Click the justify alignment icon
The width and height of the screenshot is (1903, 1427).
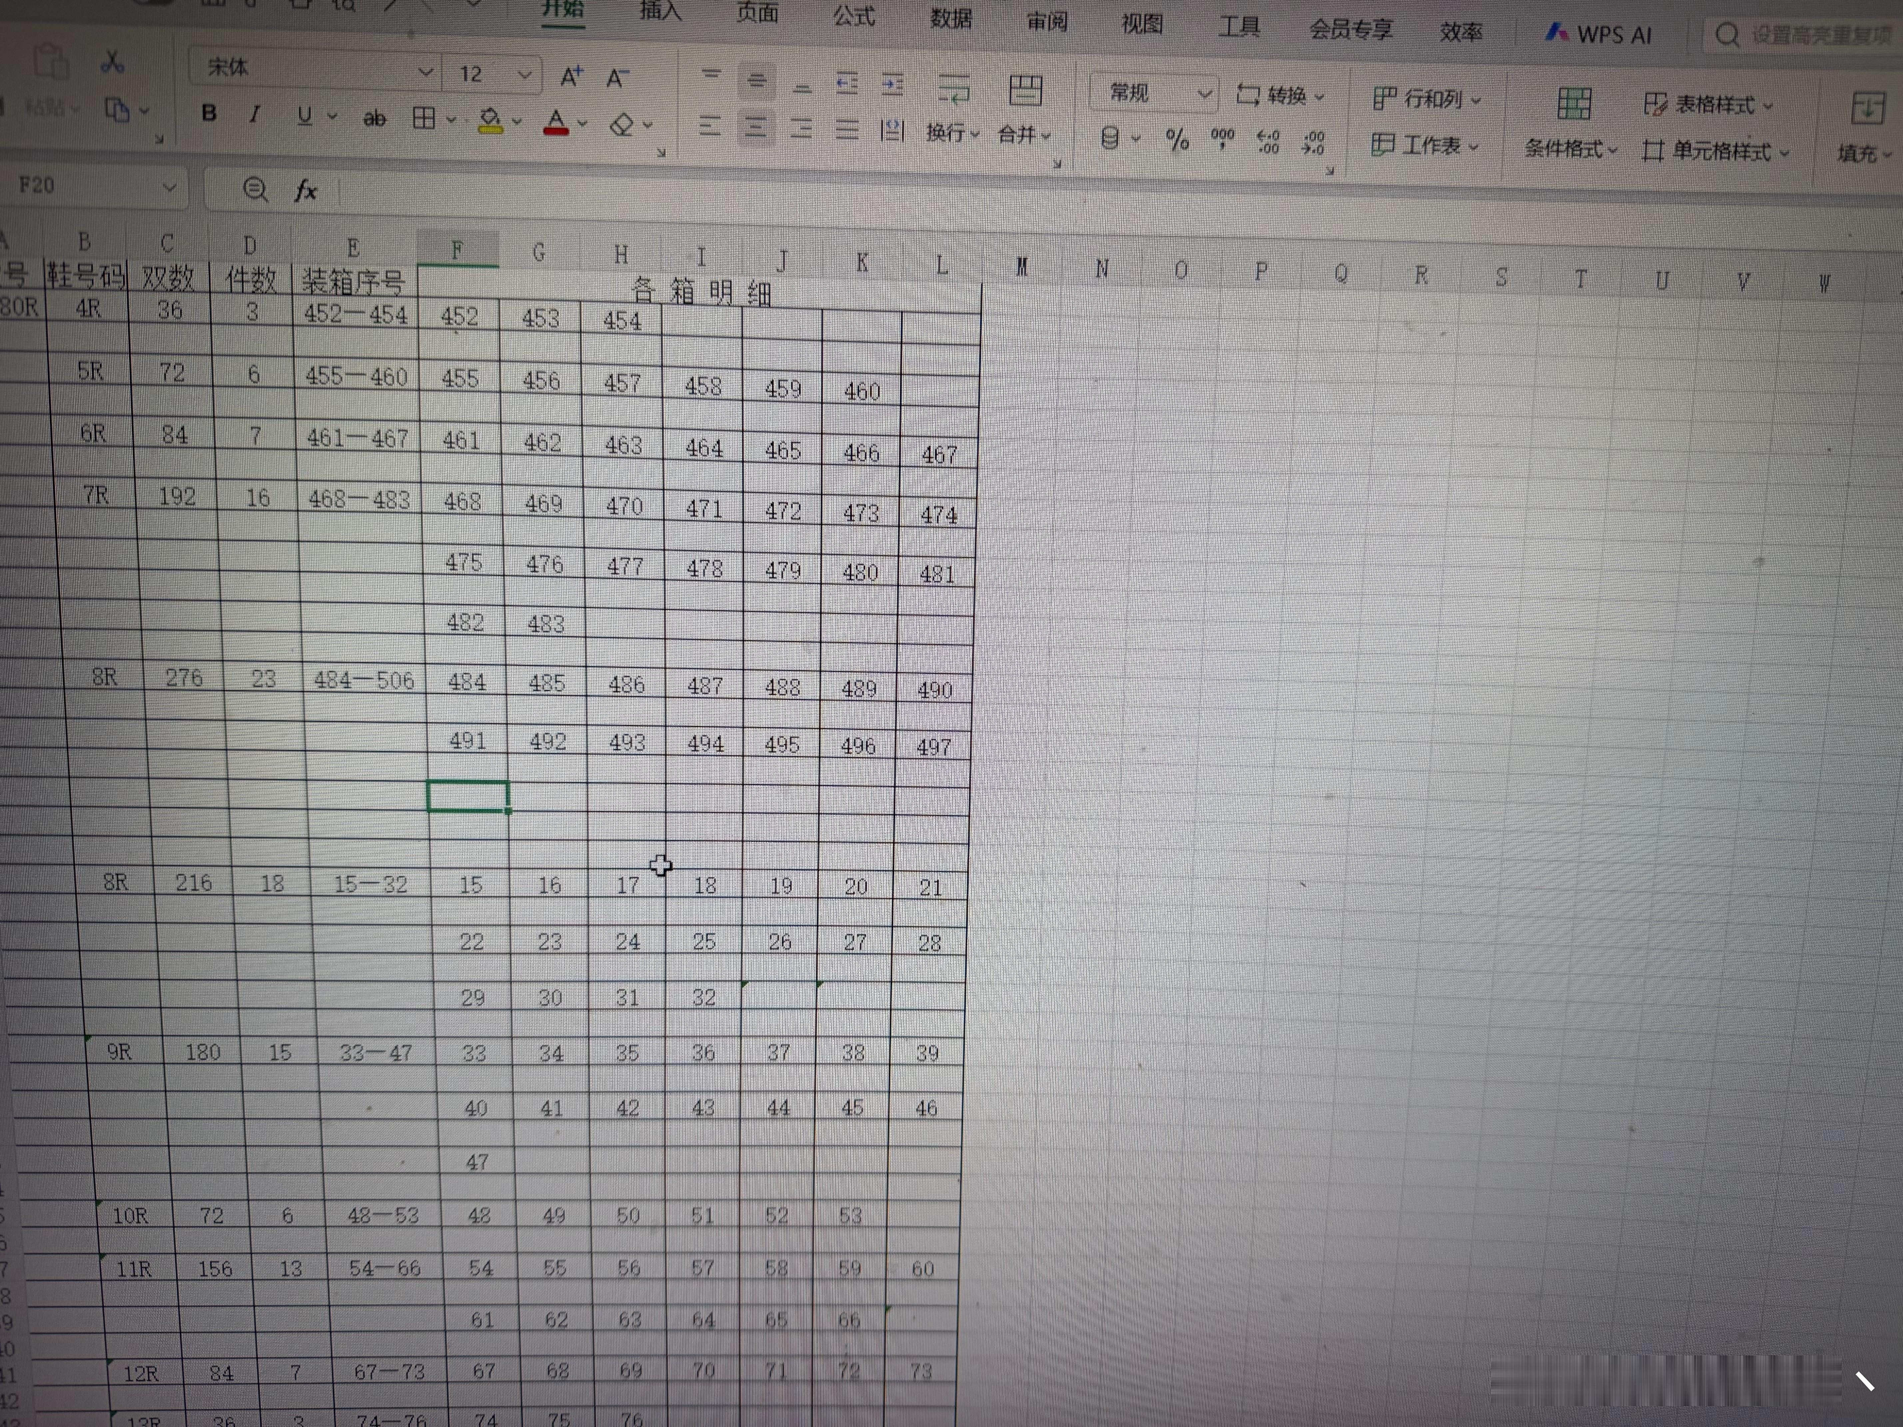[848, 130]
